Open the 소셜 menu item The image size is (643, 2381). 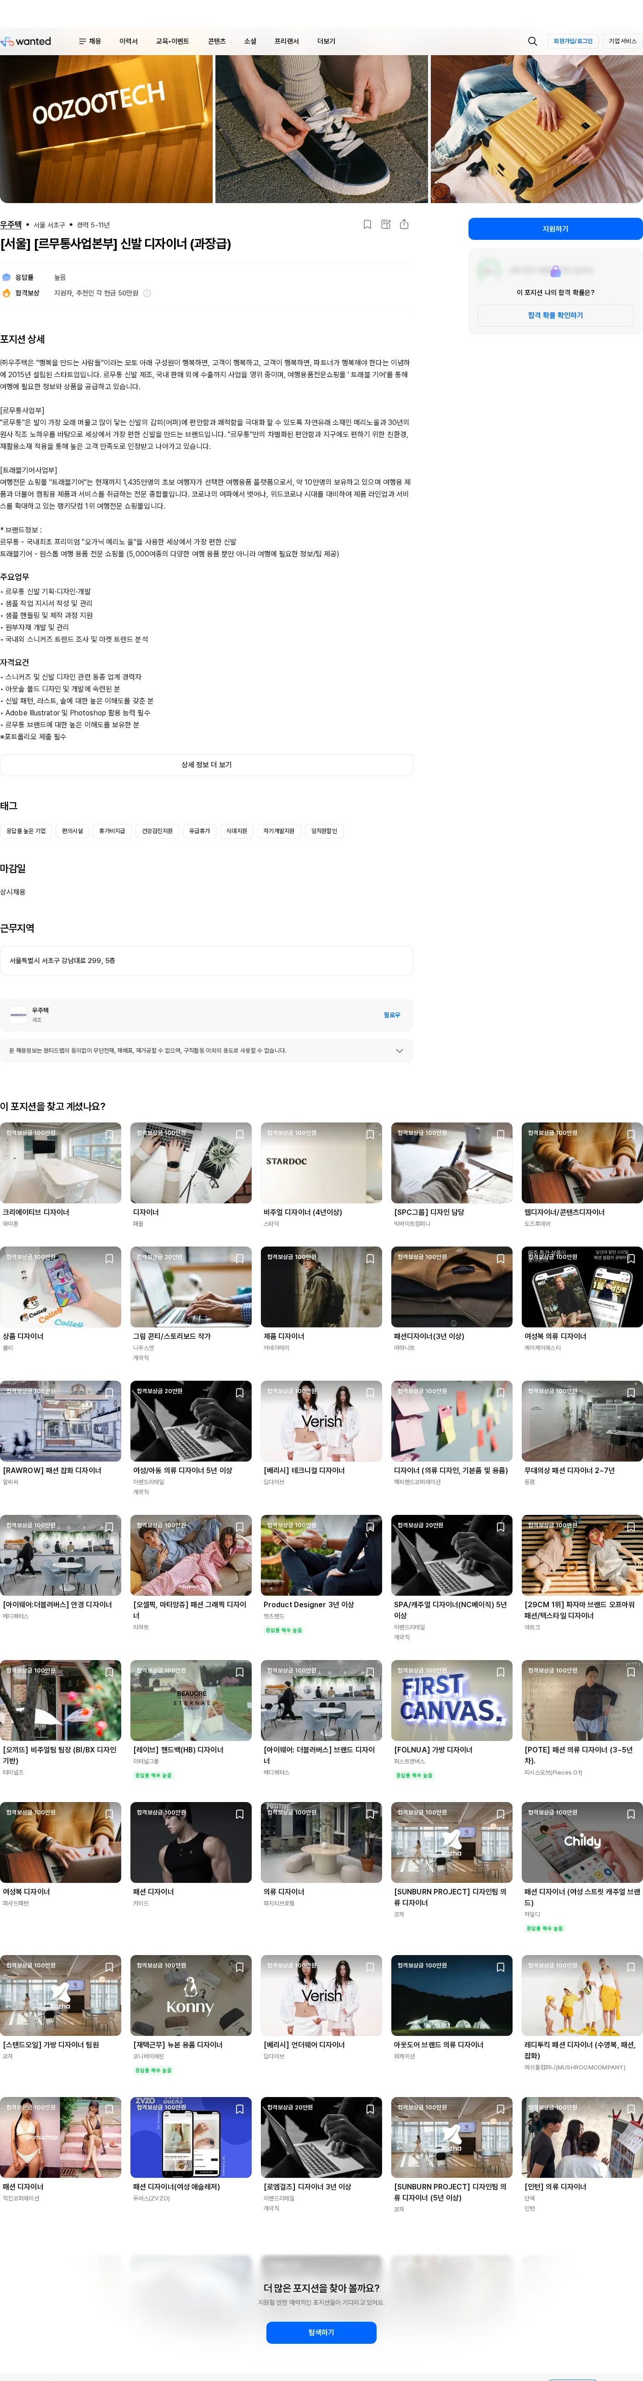pyautogui.click(x=250, y=42)
